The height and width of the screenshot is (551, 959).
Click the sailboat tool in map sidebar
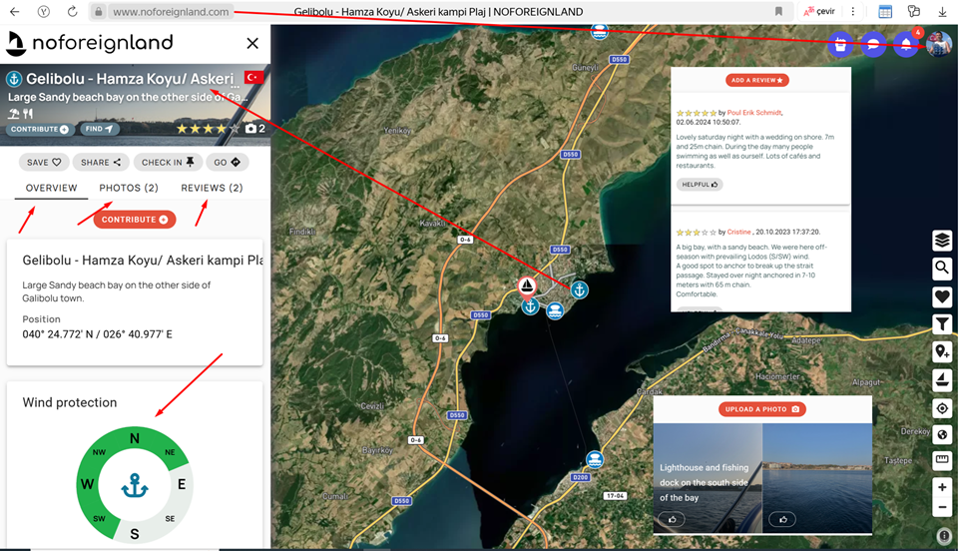click(x=942, y=379)
